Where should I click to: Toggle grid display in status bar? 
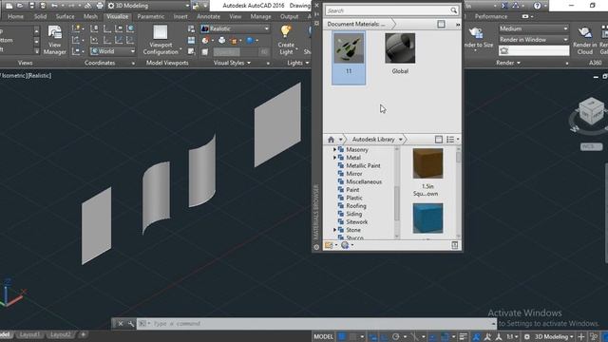[x=342, y=336]
